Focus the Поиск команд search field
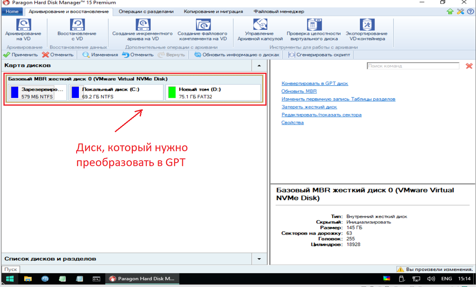The height and width of the screenshot is (287, 476). pos(413,66)
